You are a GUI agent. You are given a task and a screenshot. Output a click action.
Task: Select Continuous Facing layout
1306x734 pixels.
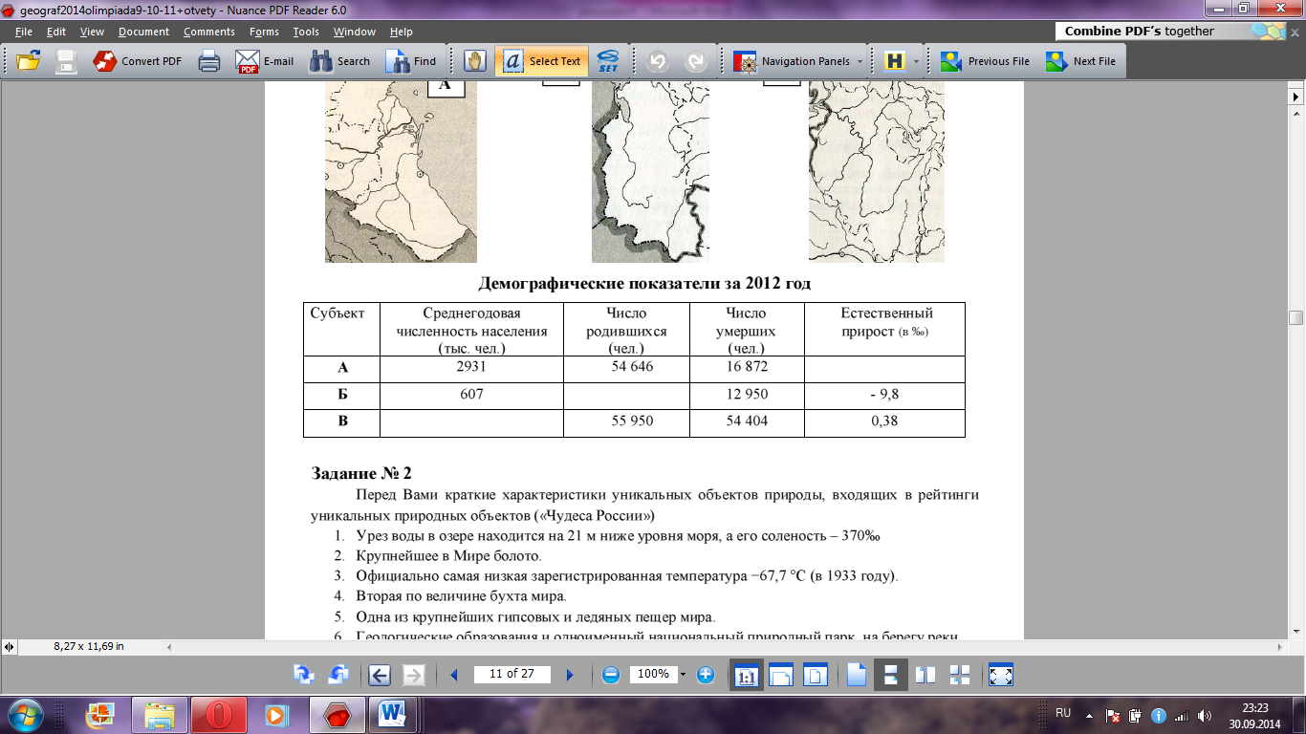pos(960,675)
